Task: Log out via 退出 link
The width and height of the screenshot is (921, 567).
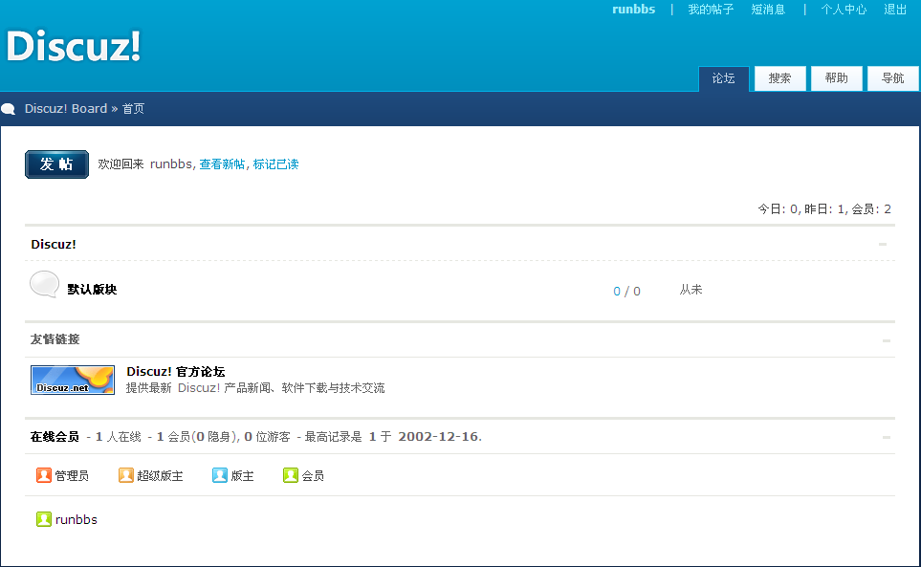Action: coord(895,10)
